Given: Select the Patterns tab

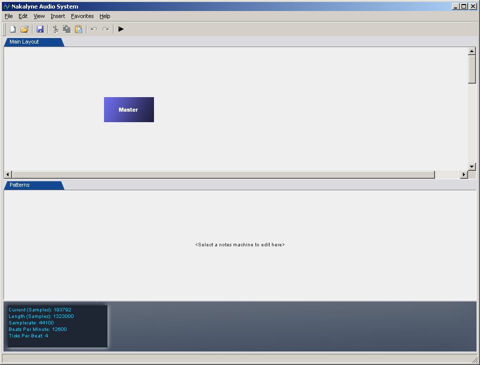Looking at the screenshot, I should point(33,185).
